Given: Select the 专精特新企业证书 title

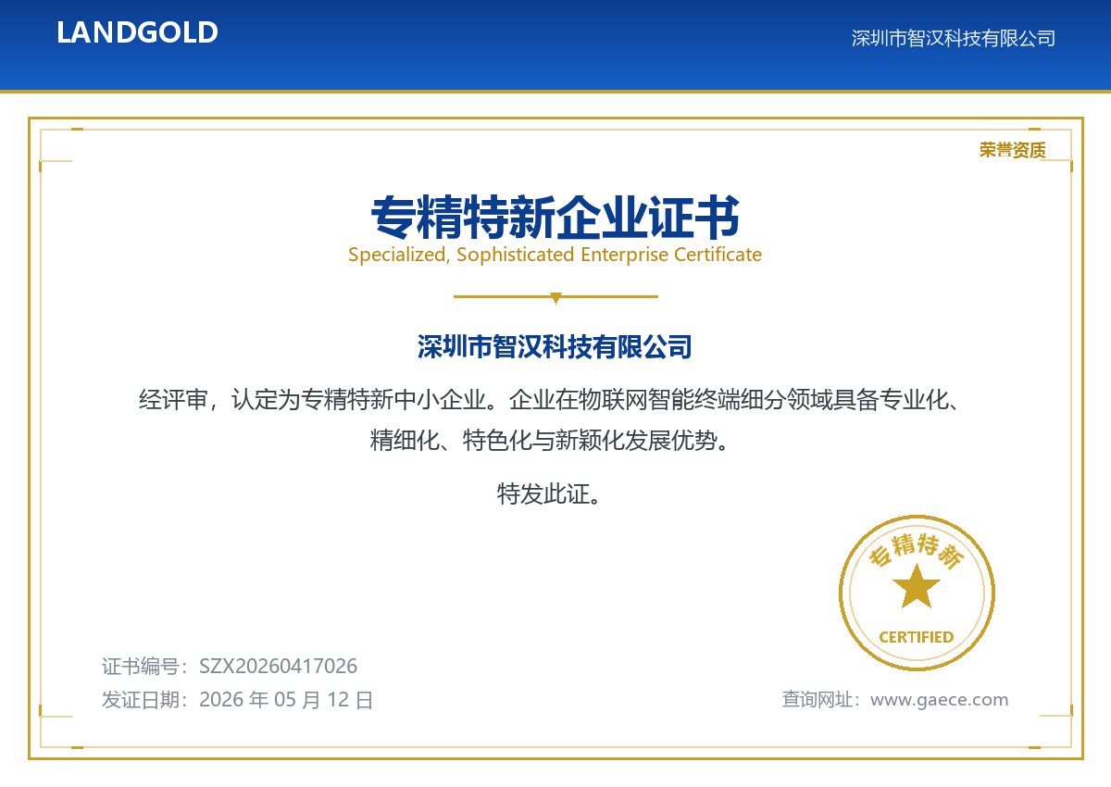Looking at the screenshot, I should 555,218.
